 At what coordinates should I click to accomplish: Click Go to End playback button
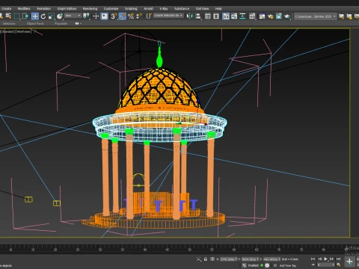coord(338,259)
